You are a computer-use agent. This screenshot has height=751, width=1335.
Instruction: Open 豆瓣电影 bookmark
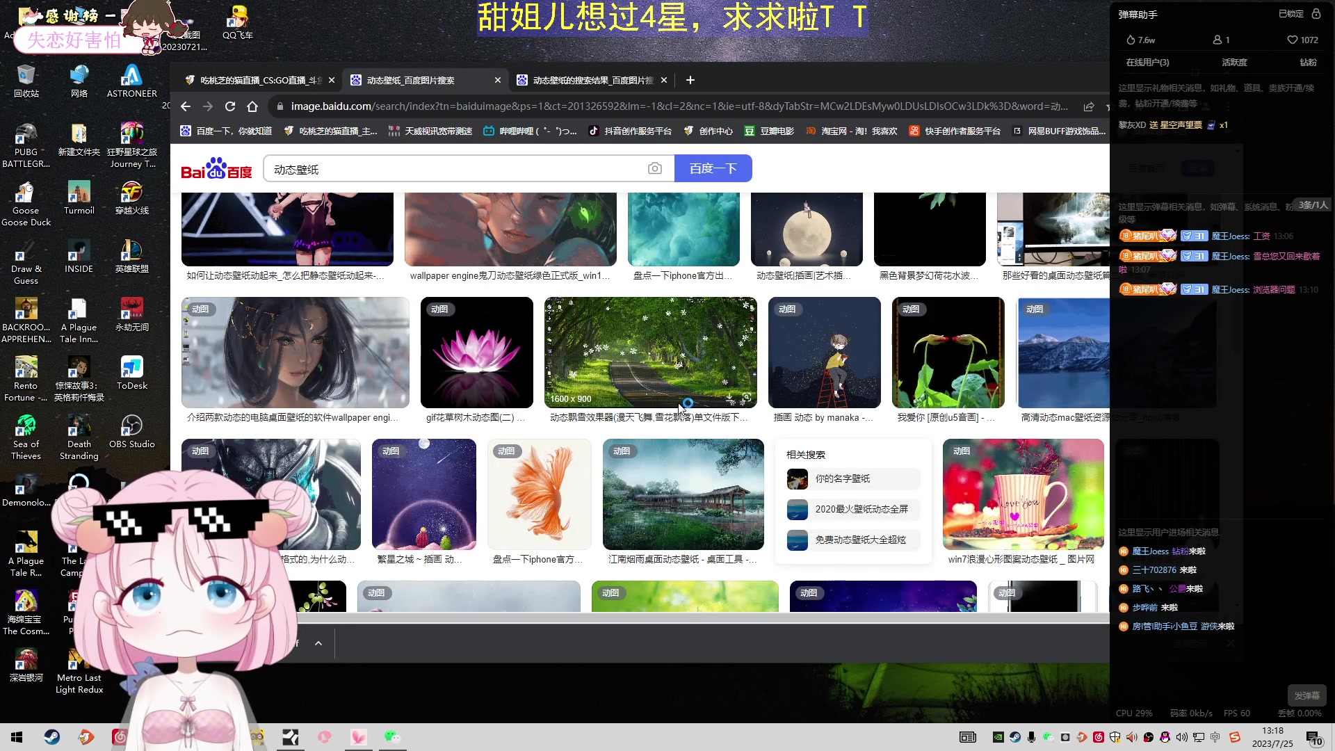[768, 131]
